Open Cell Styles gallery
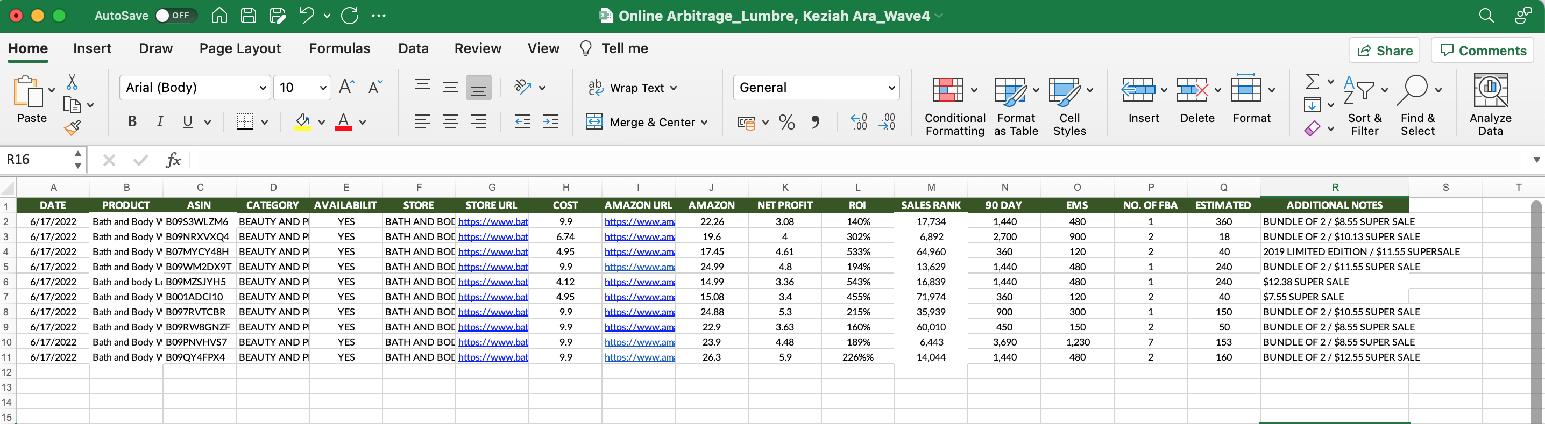The width and height of the screenshot is (1545, 424). tap(1069, 106)
